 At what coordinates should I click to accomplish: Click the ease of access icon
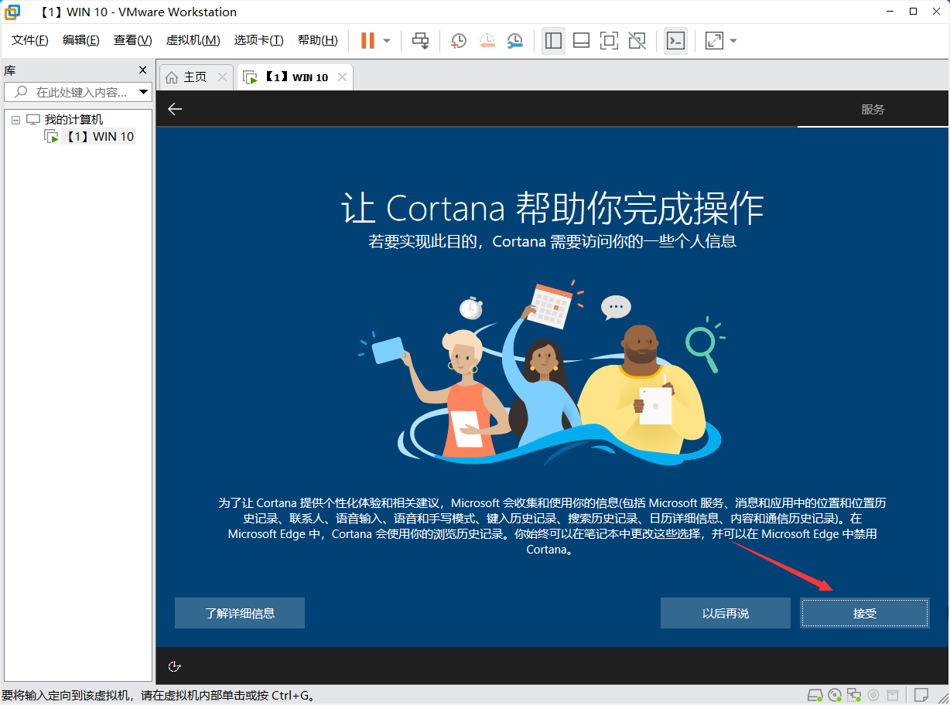click(175, 666)
